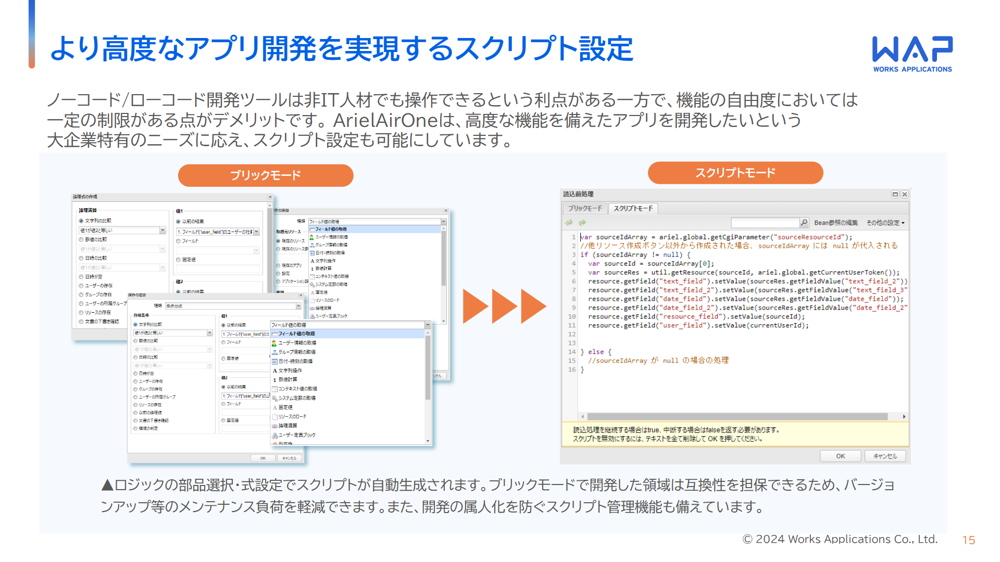
Task: Expand the 条件分岐 種類 combo box arrow
Action: pos(298,306)
